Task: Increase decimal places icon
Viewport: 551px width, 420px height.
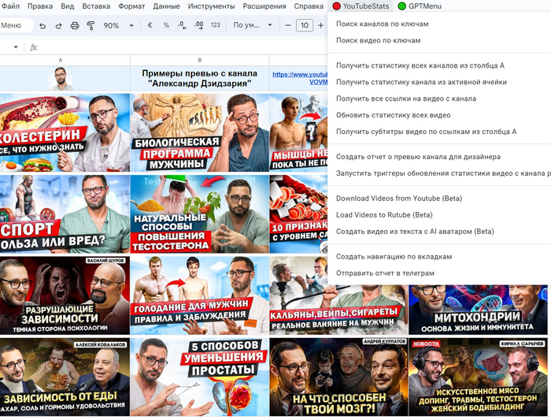Action: (x=199, y=25)
